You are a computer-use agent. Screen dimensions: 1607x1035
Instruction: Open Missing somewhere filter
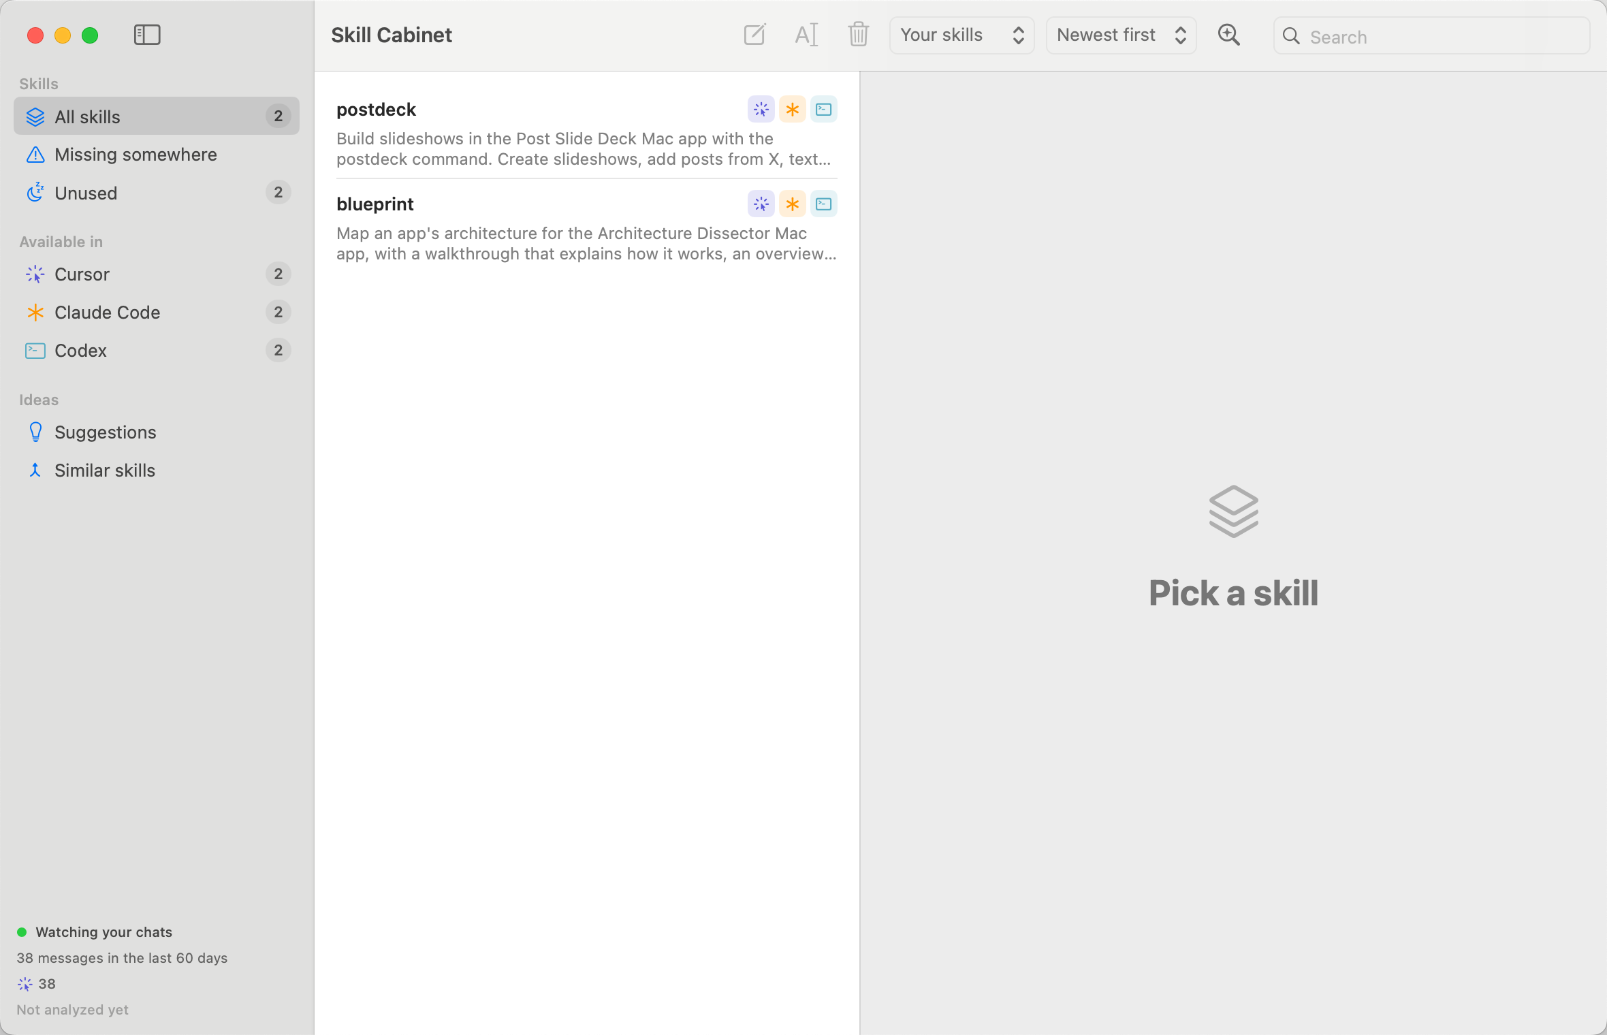(157, 155)
